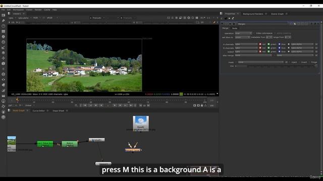Screen dimensions: 323x181
Task: Switch to the Dope Sheet tab
Action: [x=59, y=111]
